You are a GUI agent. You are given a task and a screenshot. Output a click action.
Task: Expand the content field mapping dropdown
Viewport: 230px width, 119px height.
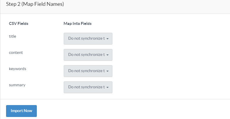click(x=88, y=55)
